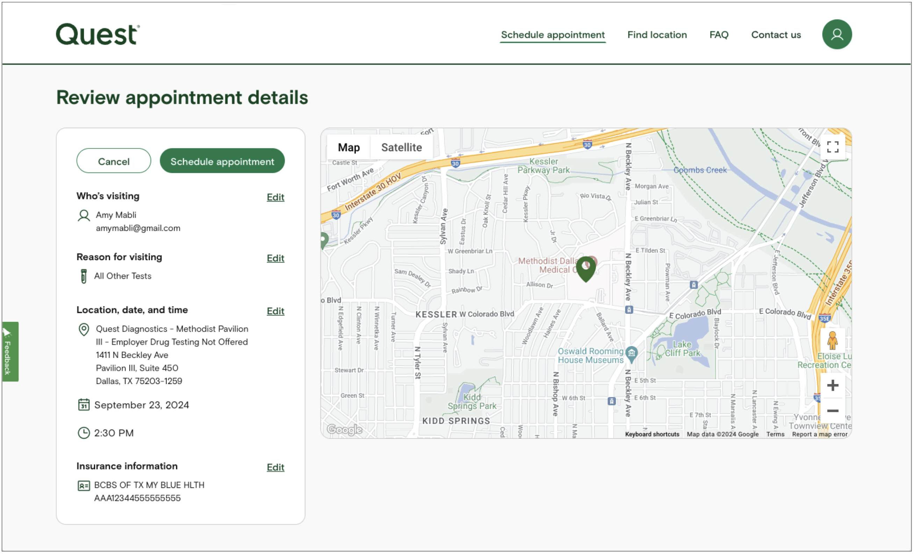This screenshot has width=913, height=554.
Task: Edit the Insurance information section
Action: point(275,467)
